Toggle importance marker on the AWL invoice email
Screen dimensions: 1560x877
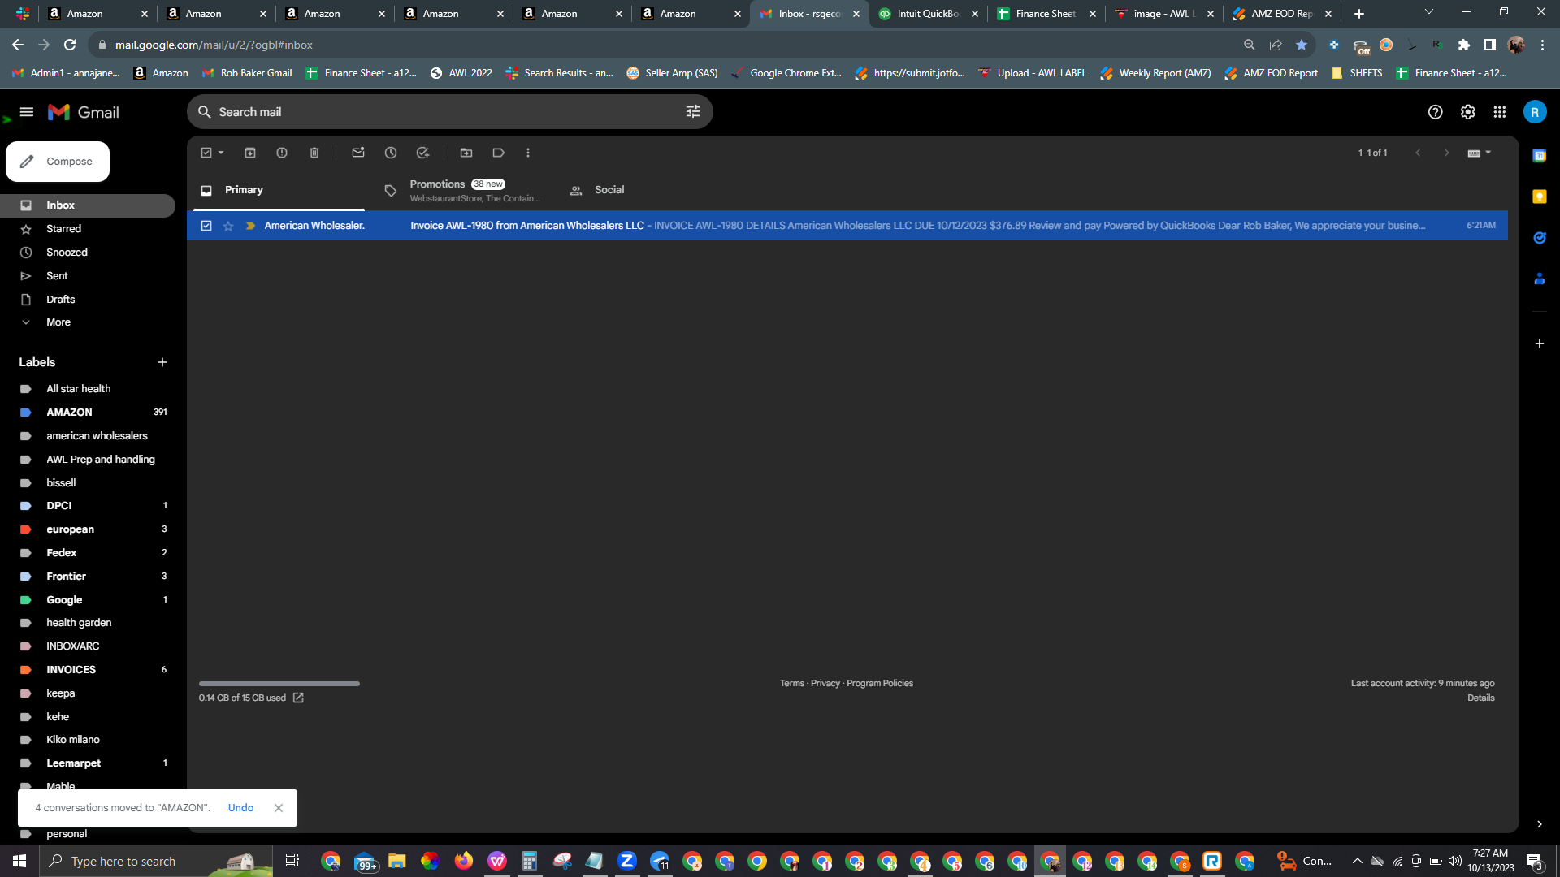tap(250, 226)
